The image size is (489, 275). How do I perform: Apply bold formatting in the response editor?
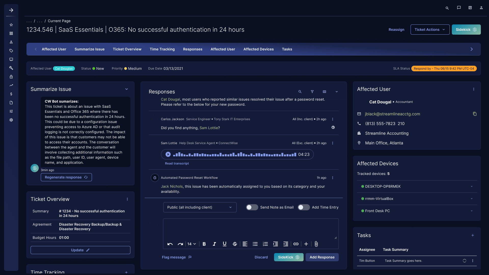pos(204,244)
